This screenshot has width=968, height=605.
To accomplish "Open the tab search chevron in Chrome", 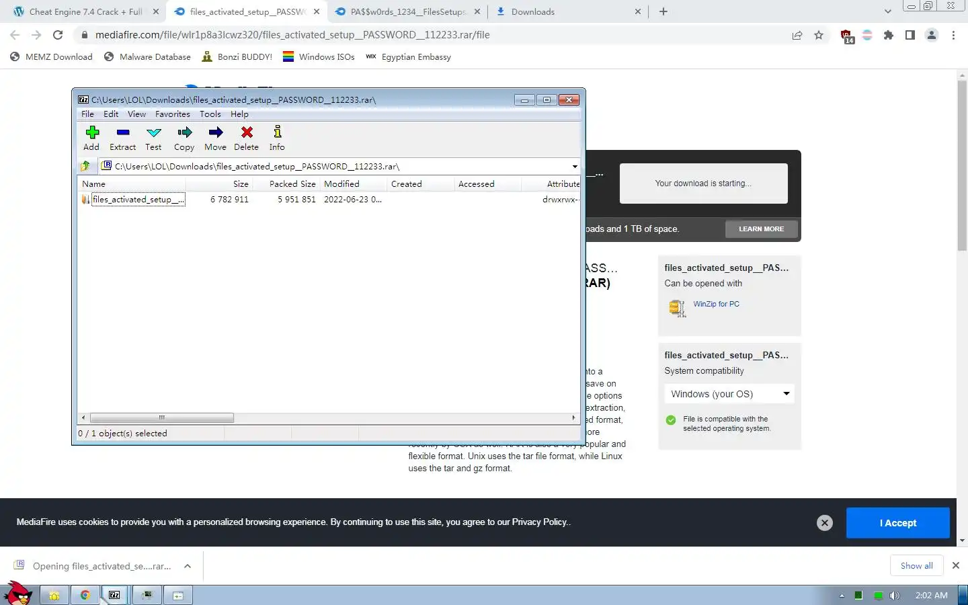I will 887,11.
